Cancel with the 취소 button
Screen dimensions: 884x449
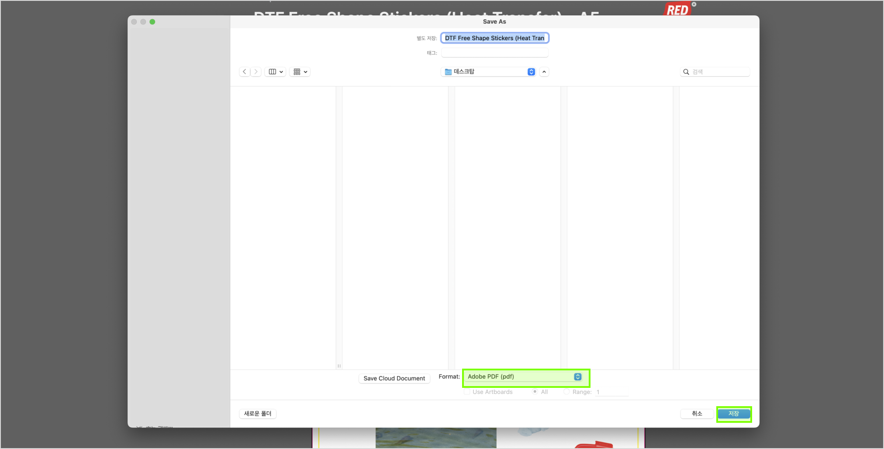[x=697, y=414]
